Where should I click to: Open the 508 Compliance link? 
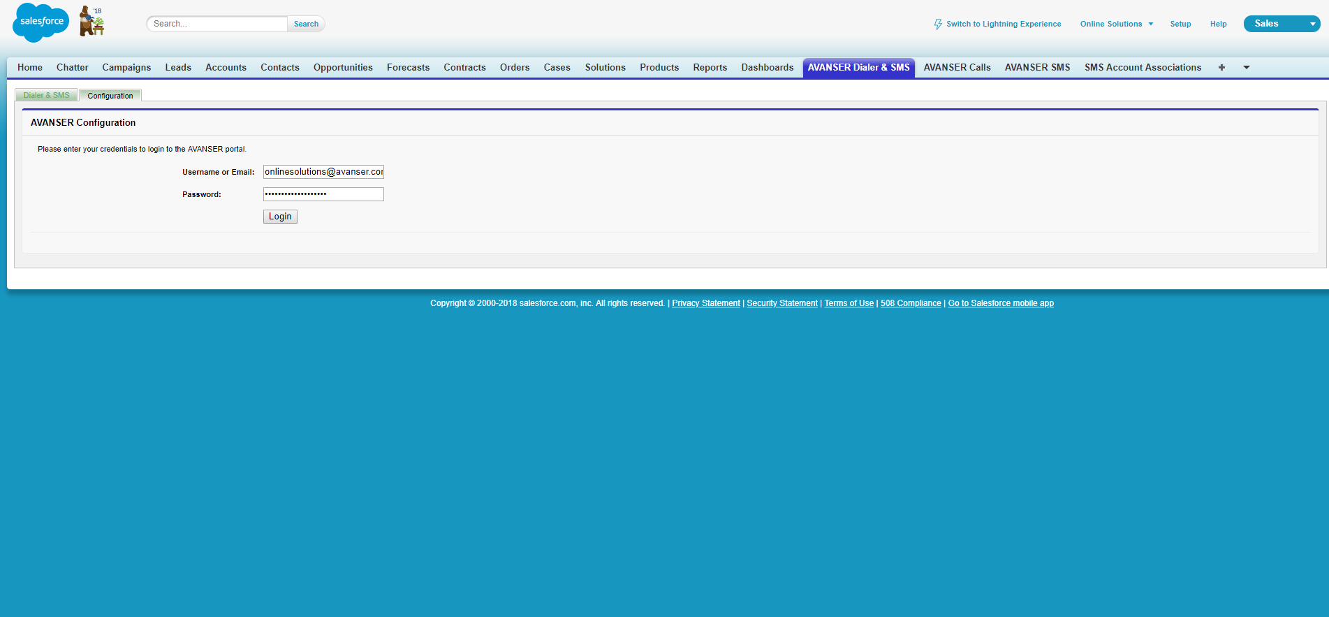[911, 303]
